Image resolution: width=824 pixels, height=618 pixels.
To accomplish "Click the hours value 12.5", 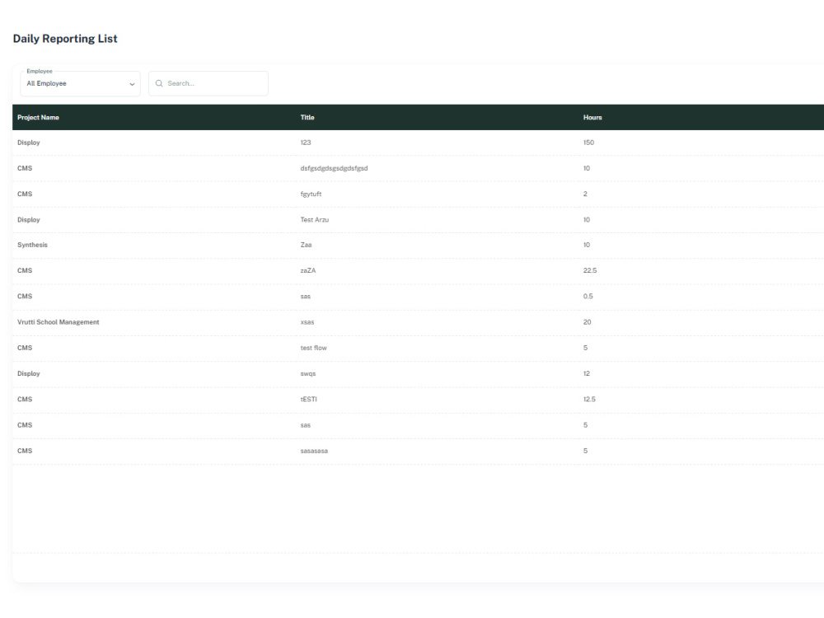I will 590,400.
